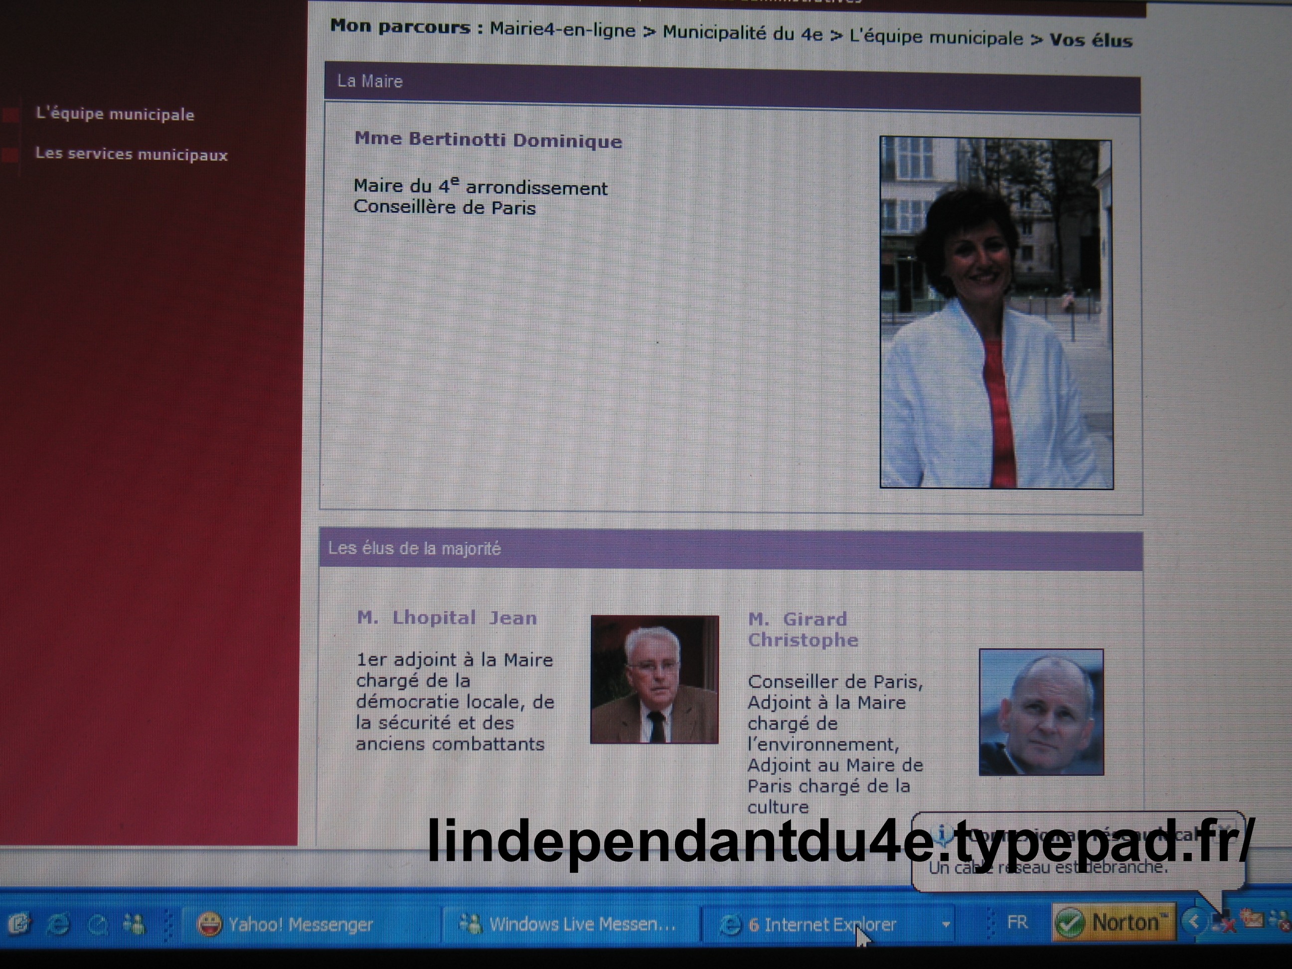Click the FR language bar indicator
The image size is (1292, 969).
1017,922
